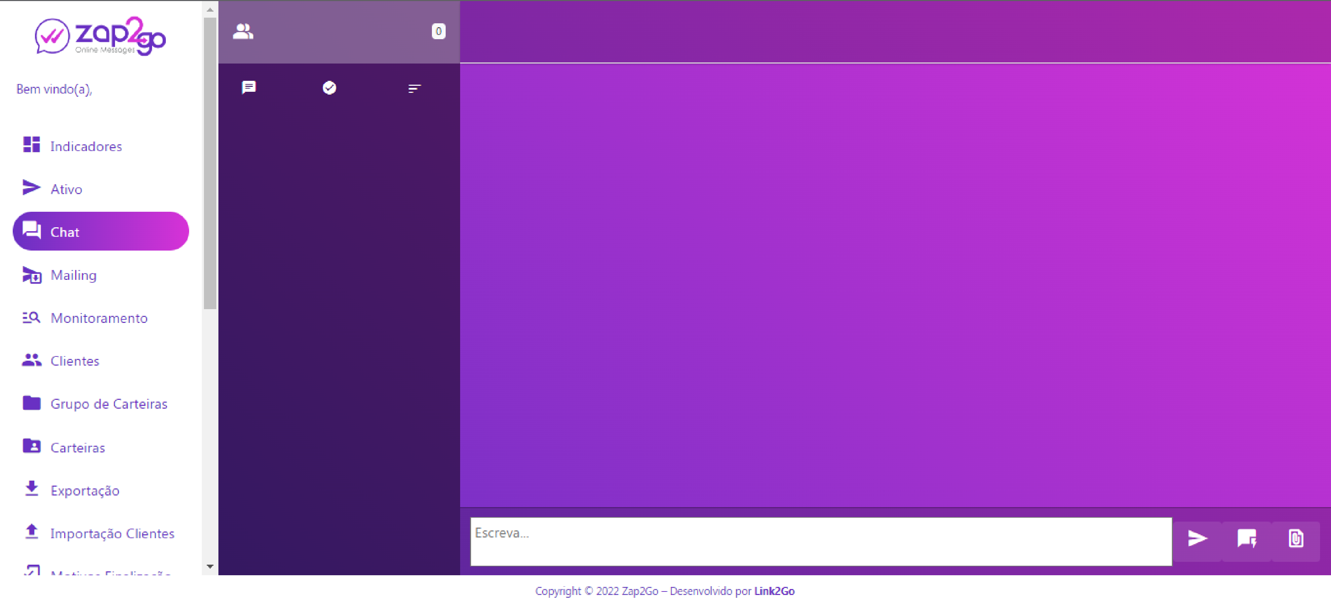Click the Escreva message text field
1331x601 pixels.
click(x=820, y=541)
